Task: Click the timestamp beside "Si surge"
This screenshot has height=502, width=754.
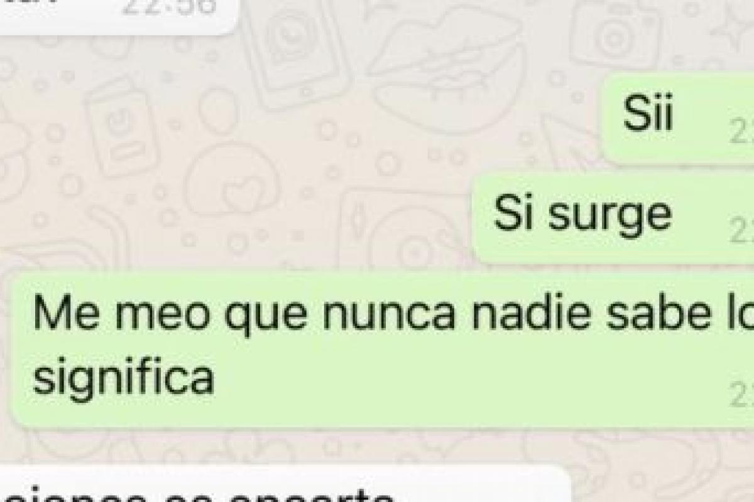Action: point(741,233)
